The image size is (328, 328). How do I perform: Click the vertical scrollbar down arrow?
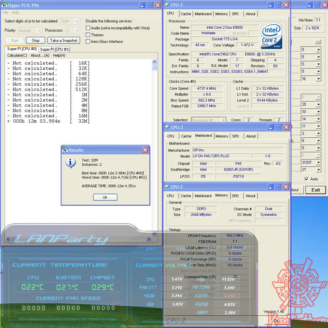tap(155, 234)
